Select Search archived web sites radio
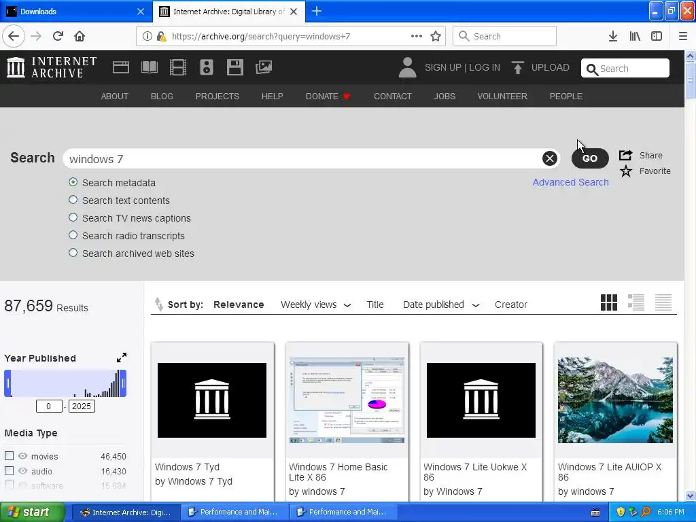The height and width of the screenshot is (522, 696). click(x=73, y=253)
